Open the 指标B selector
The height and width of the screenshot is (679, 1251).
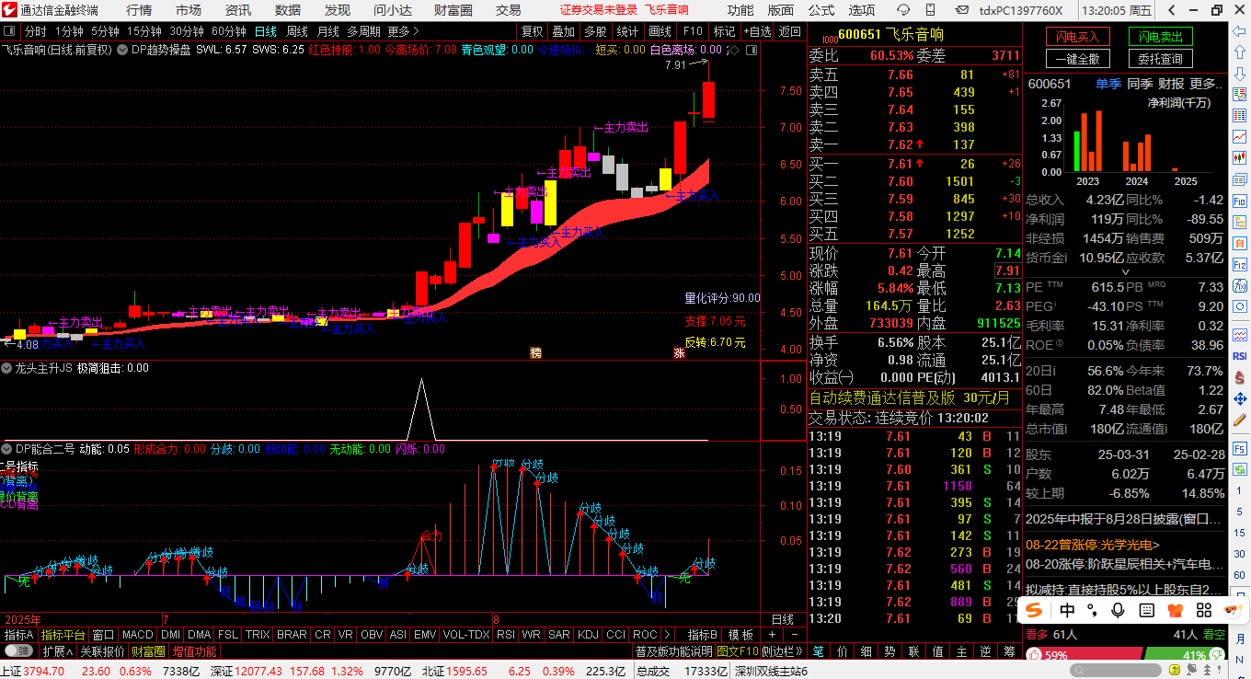[703, 635]
